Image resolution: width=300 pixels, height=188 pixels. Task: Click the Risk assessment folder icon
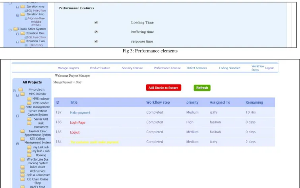tap(29, 123)
